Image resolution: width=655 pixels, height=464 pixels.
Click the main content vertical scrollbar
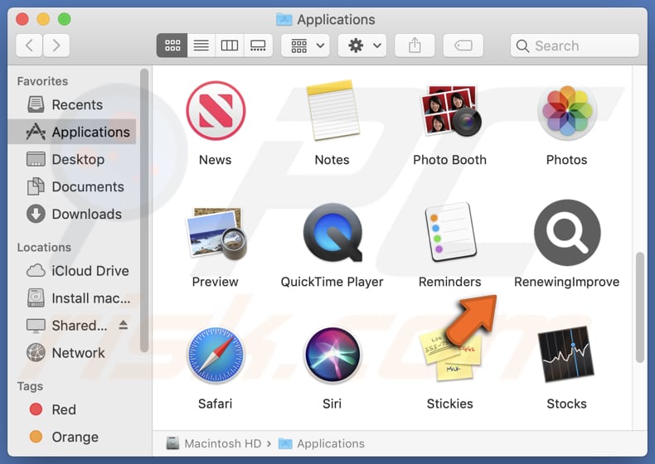point(639,307)
